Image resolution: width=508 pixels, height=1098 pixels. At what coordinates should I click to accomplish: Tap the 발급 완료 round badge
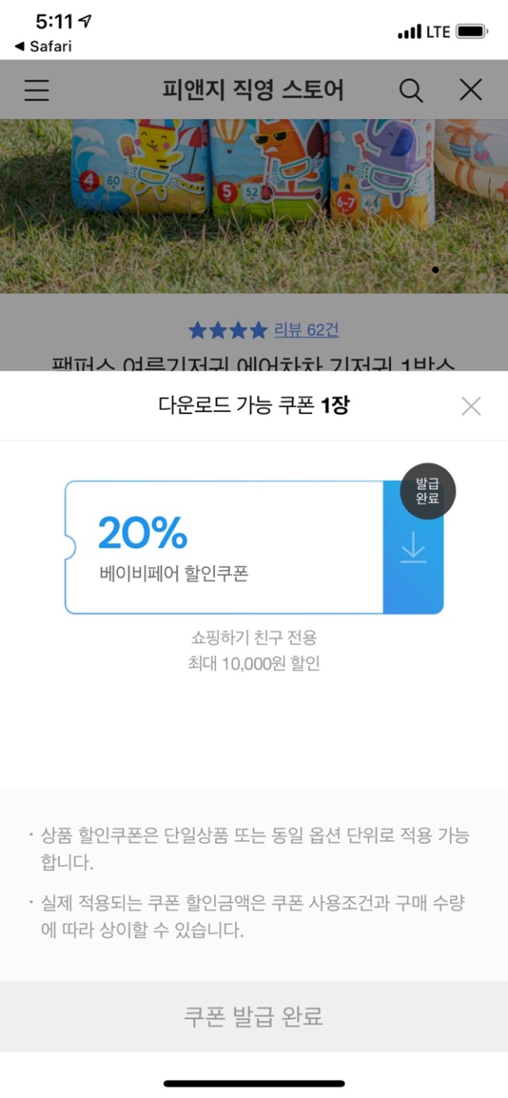click(x=427, y=493)
